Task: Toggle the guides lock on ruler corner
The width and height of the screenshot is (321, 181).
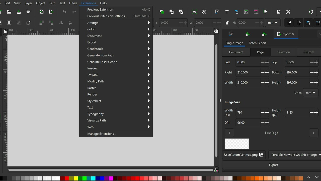Action: coord(5,32)
